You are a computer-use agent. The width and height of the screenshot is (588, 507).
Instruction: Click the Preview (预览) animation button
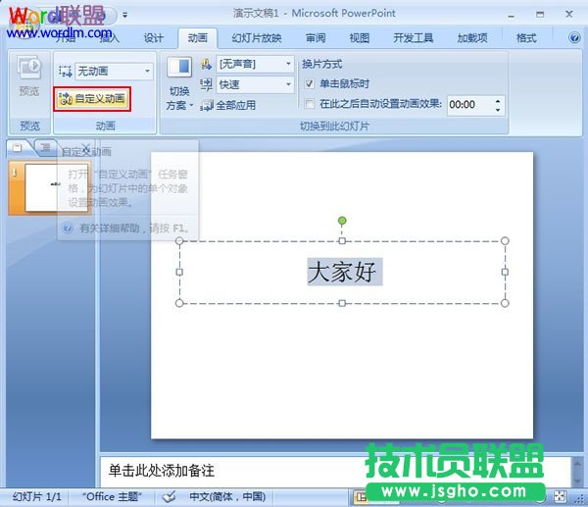[x=29, y=76]
